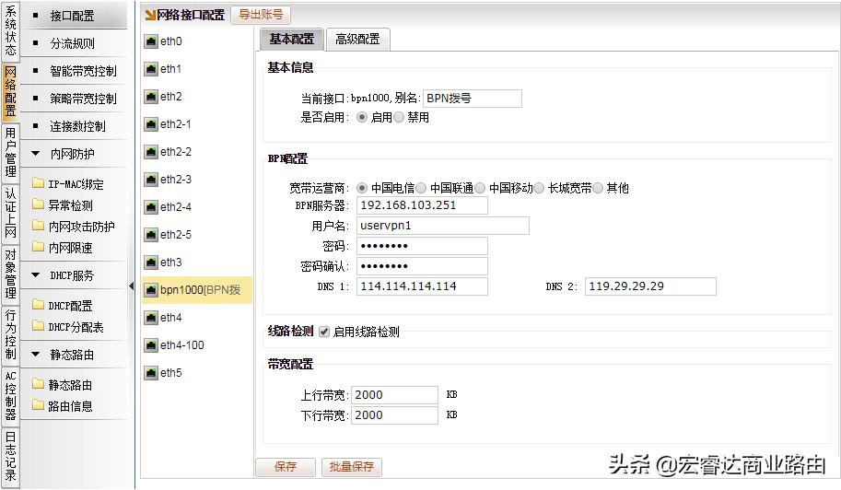
Task: Click the eth2-1 interface icon
Action: (151, 124)
